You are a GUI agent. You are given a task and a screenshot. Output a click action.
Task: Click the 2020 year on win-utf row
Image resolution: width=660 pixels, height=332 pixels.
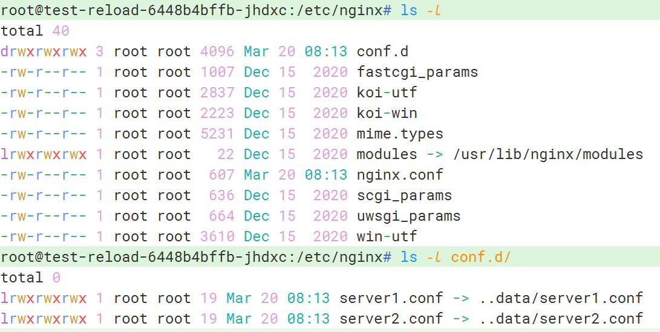[330, 236]
